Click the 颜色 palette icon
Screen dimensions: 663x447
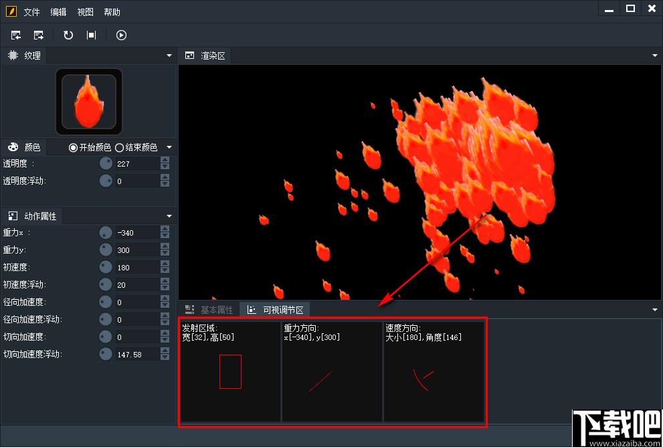coord(13,147)
